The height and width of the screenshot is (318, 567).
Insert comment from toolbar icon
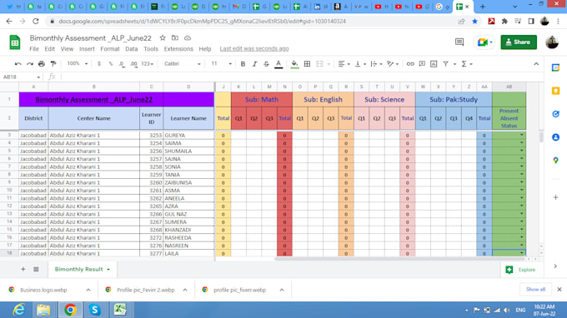point(422,64)
